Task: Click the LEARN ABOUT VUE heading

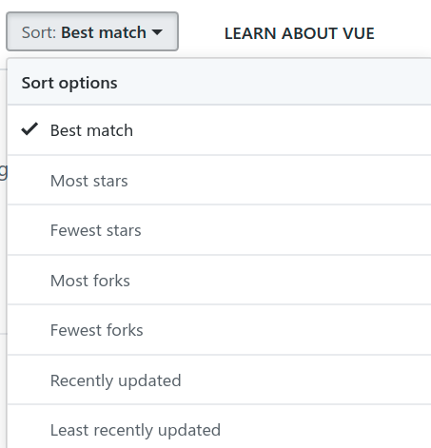Action: (x=300, y=33)
